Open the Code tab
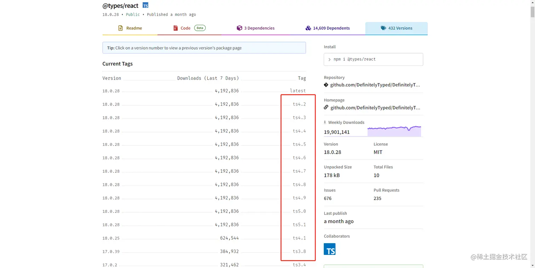Screen dimensions: 535x268 point(189,28)
